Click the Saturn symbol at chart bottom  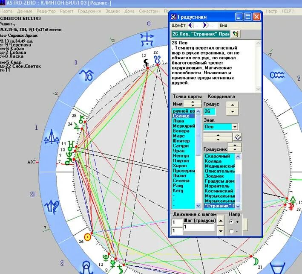120,269
